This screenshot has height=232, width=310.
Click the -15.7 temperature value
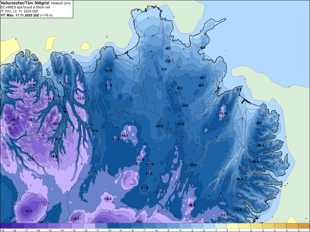[x=31, y=120]
